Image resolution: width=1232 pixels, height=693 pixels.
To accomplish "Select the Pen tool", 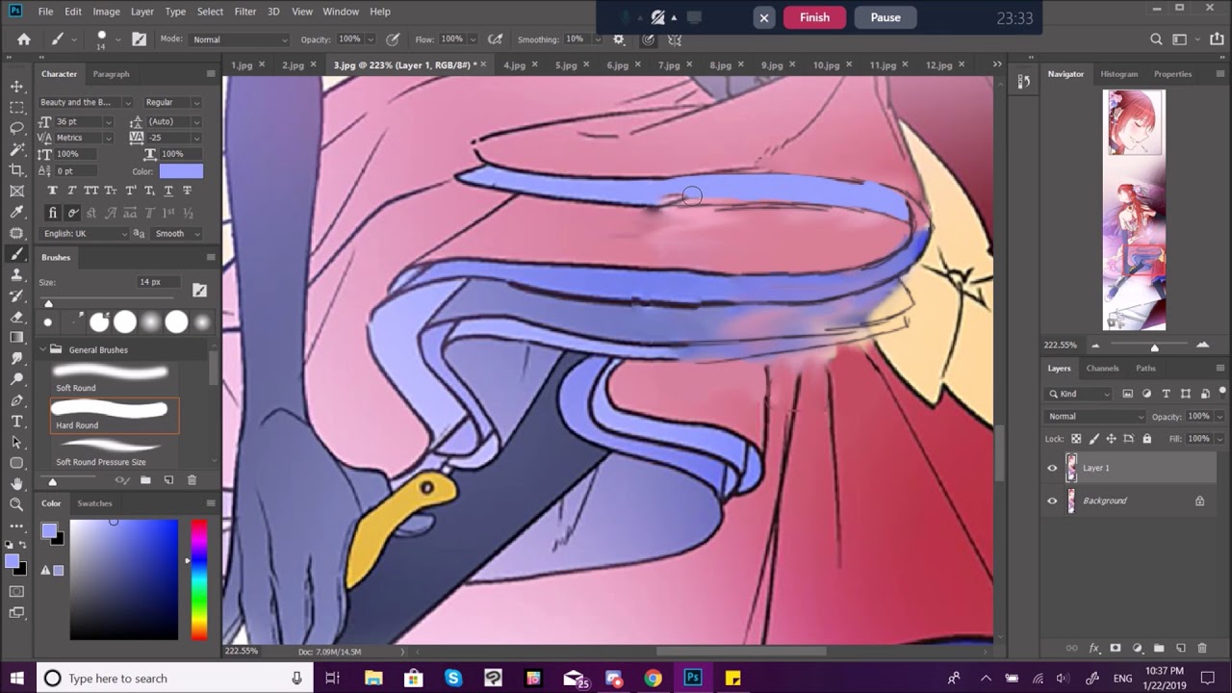I will 16,400.
